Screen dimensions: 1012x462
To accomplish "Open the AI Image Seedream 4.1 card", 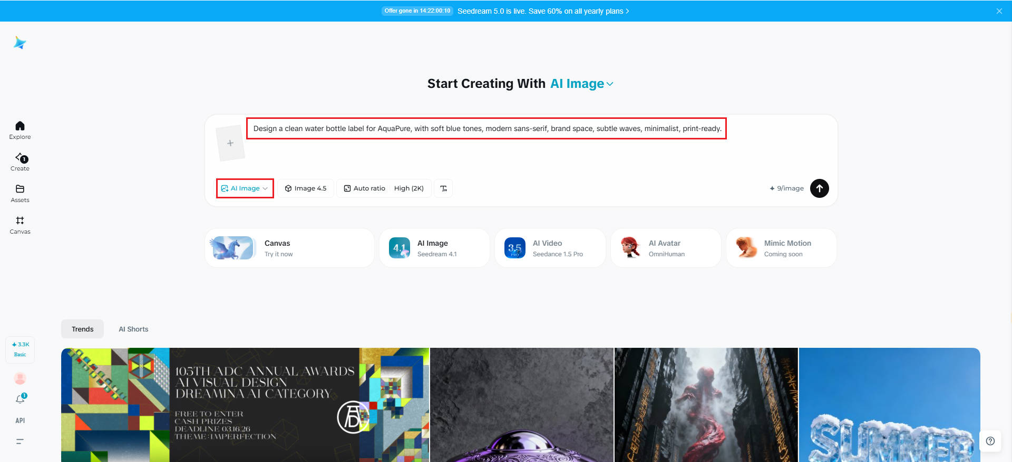I will pyautogui.click(x=434, y=248).
